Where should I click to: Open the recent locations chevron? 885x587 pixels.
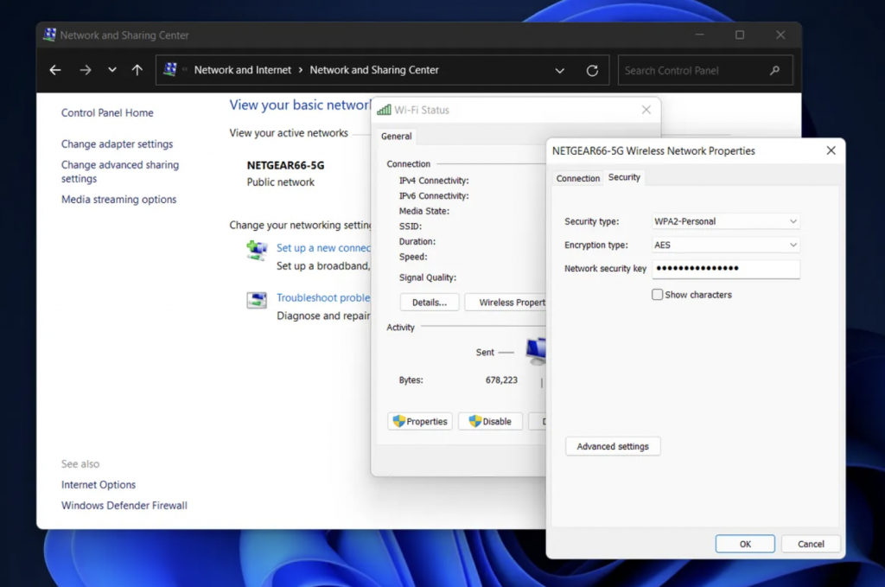point(112,70)
